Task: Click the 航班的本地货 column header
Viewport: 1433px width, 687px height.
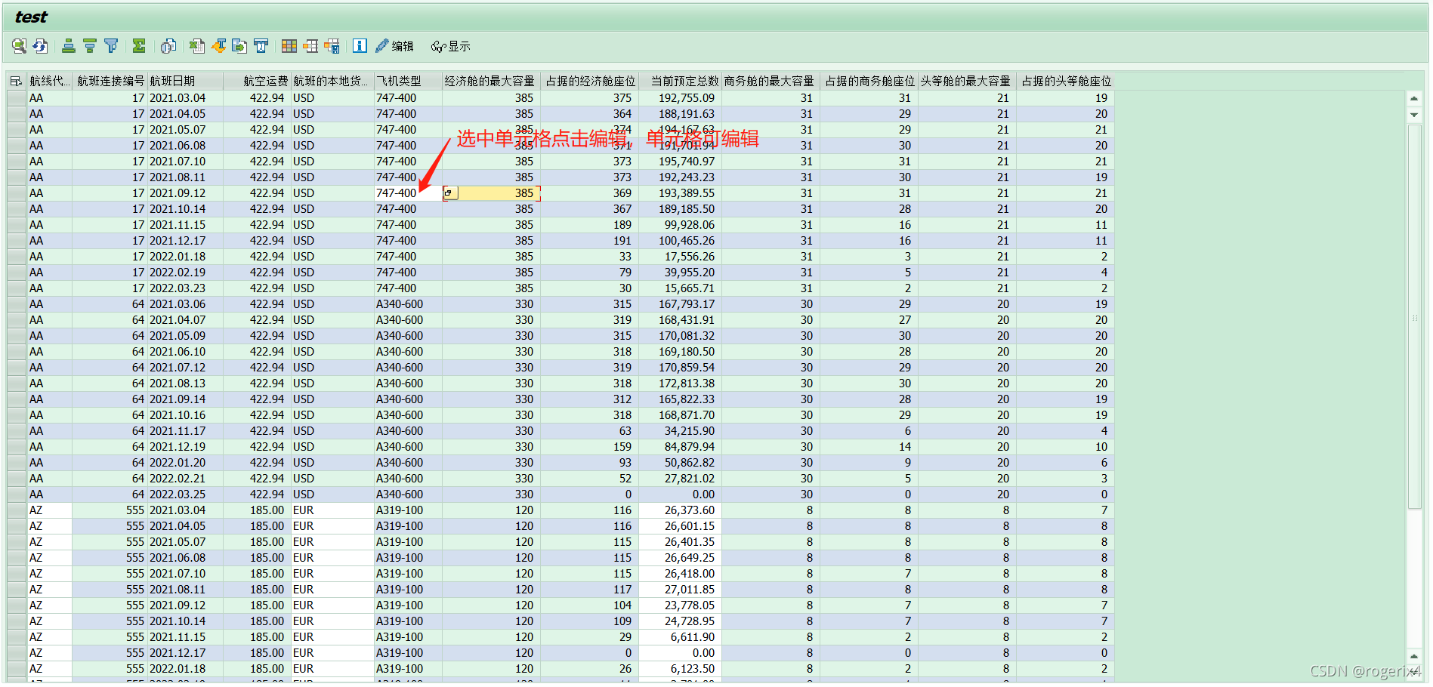Action: [332, 81]
